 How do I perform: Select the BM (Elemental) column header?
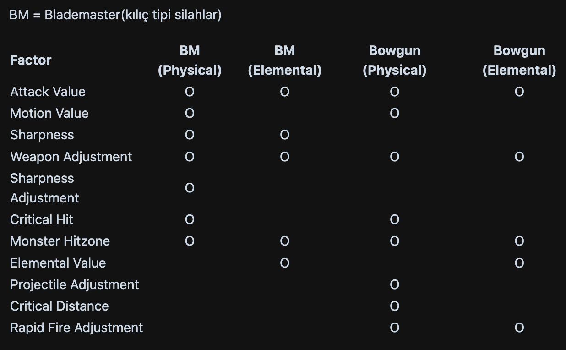[x=284, y=60]
